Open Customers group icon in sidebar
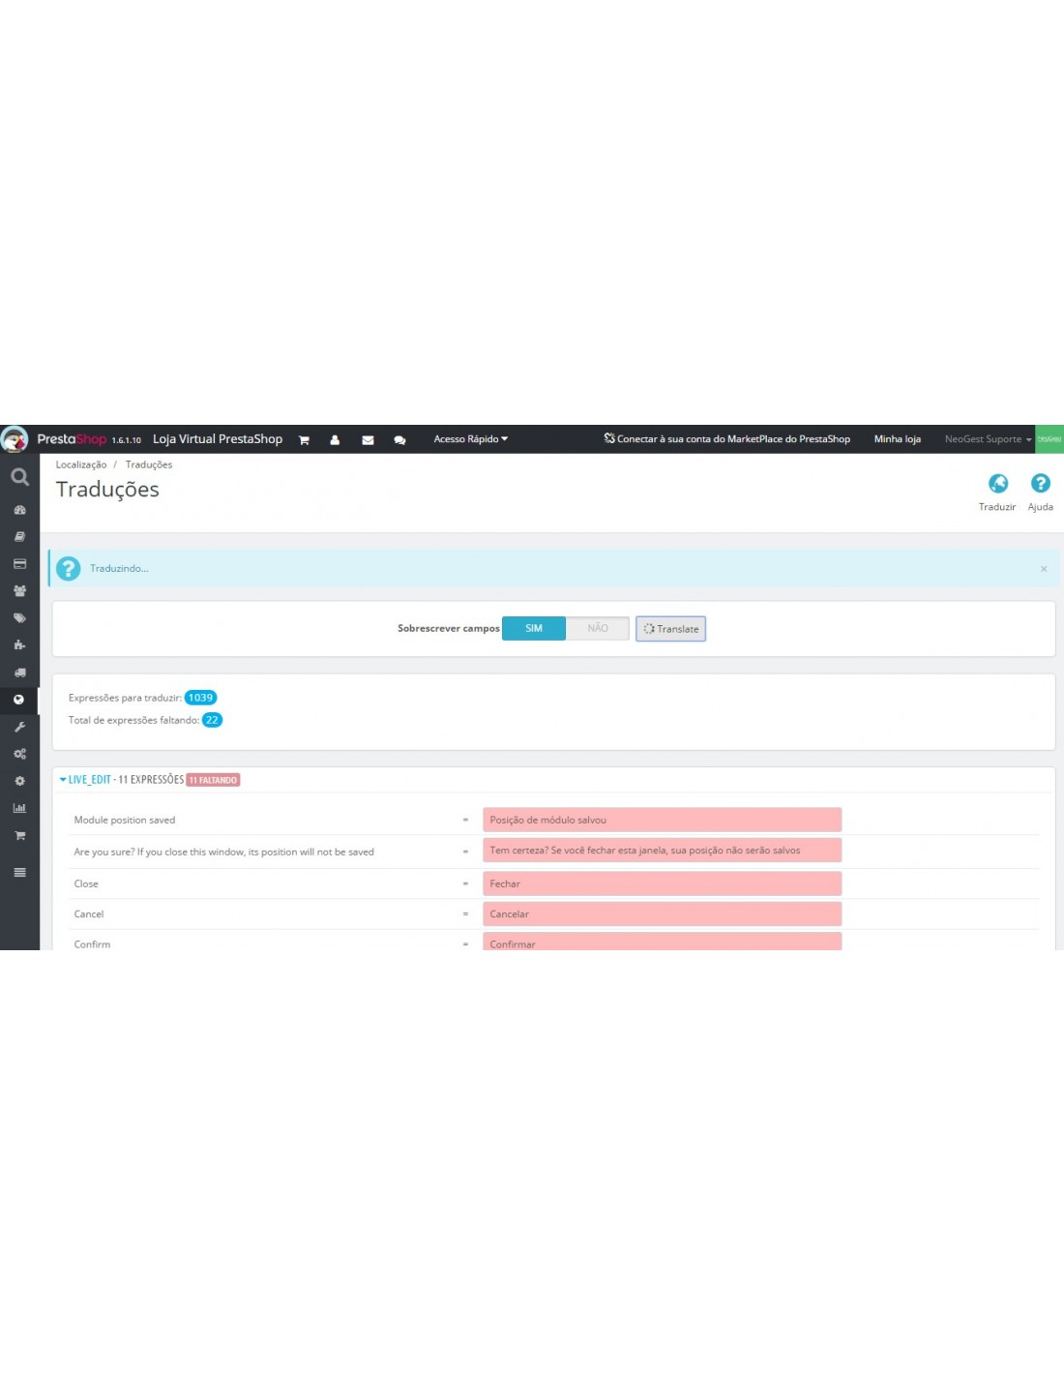 click(x=19, y=590)
